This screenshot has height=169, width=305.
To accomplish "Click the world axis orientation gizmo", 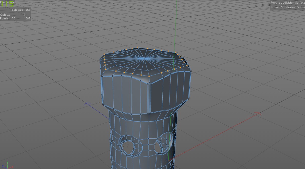I will point(7,165).
